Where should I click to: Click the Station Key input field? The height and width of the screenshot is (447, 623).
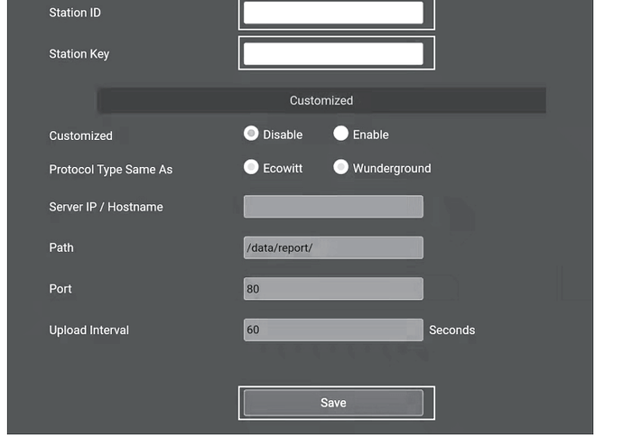333,53
